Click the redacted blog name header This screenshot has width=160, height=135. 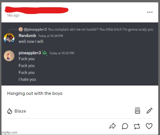37,10
